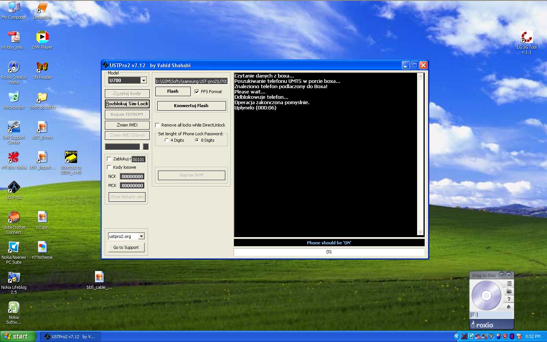547x342 pixels.
Task: Open the Recycle Bin
Action: [14, 97]
